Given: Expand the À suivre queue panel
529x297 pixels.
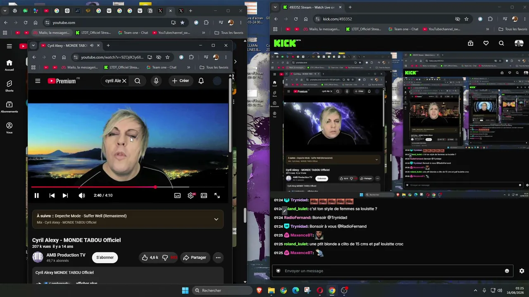Looking at the screenshot, I should 216,219.
